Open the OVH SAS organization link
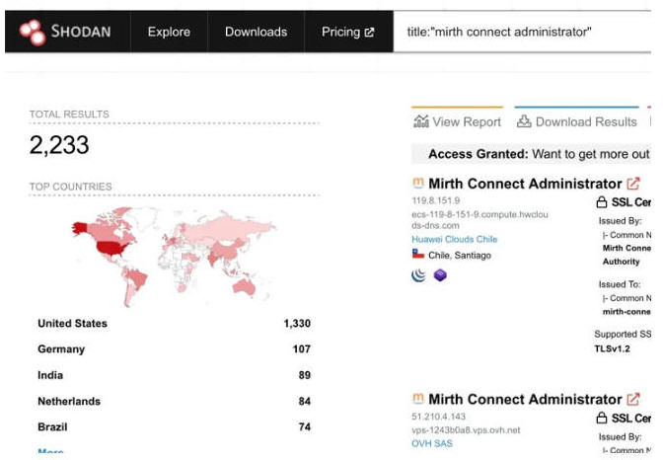663x460 pixels. [432, 443]
